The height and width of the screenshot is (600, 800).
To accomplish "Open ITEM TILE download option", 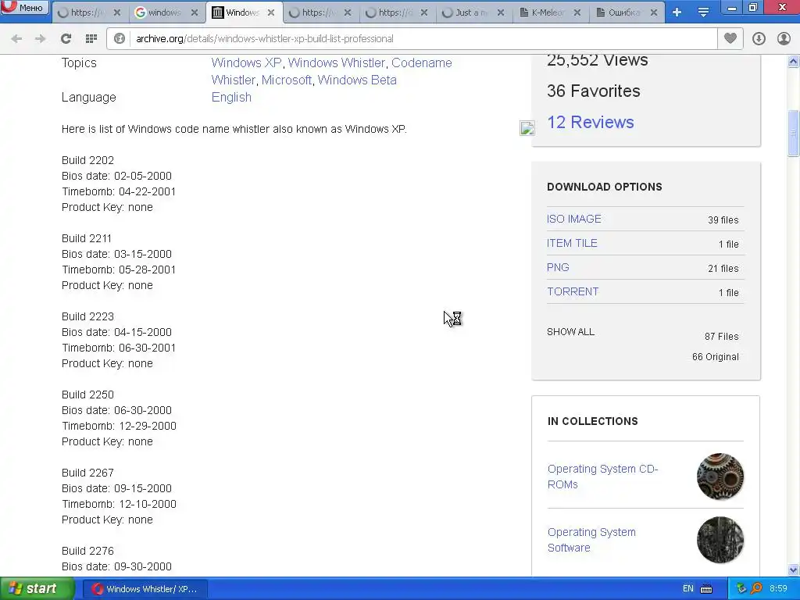I will [x=572, y=244].
